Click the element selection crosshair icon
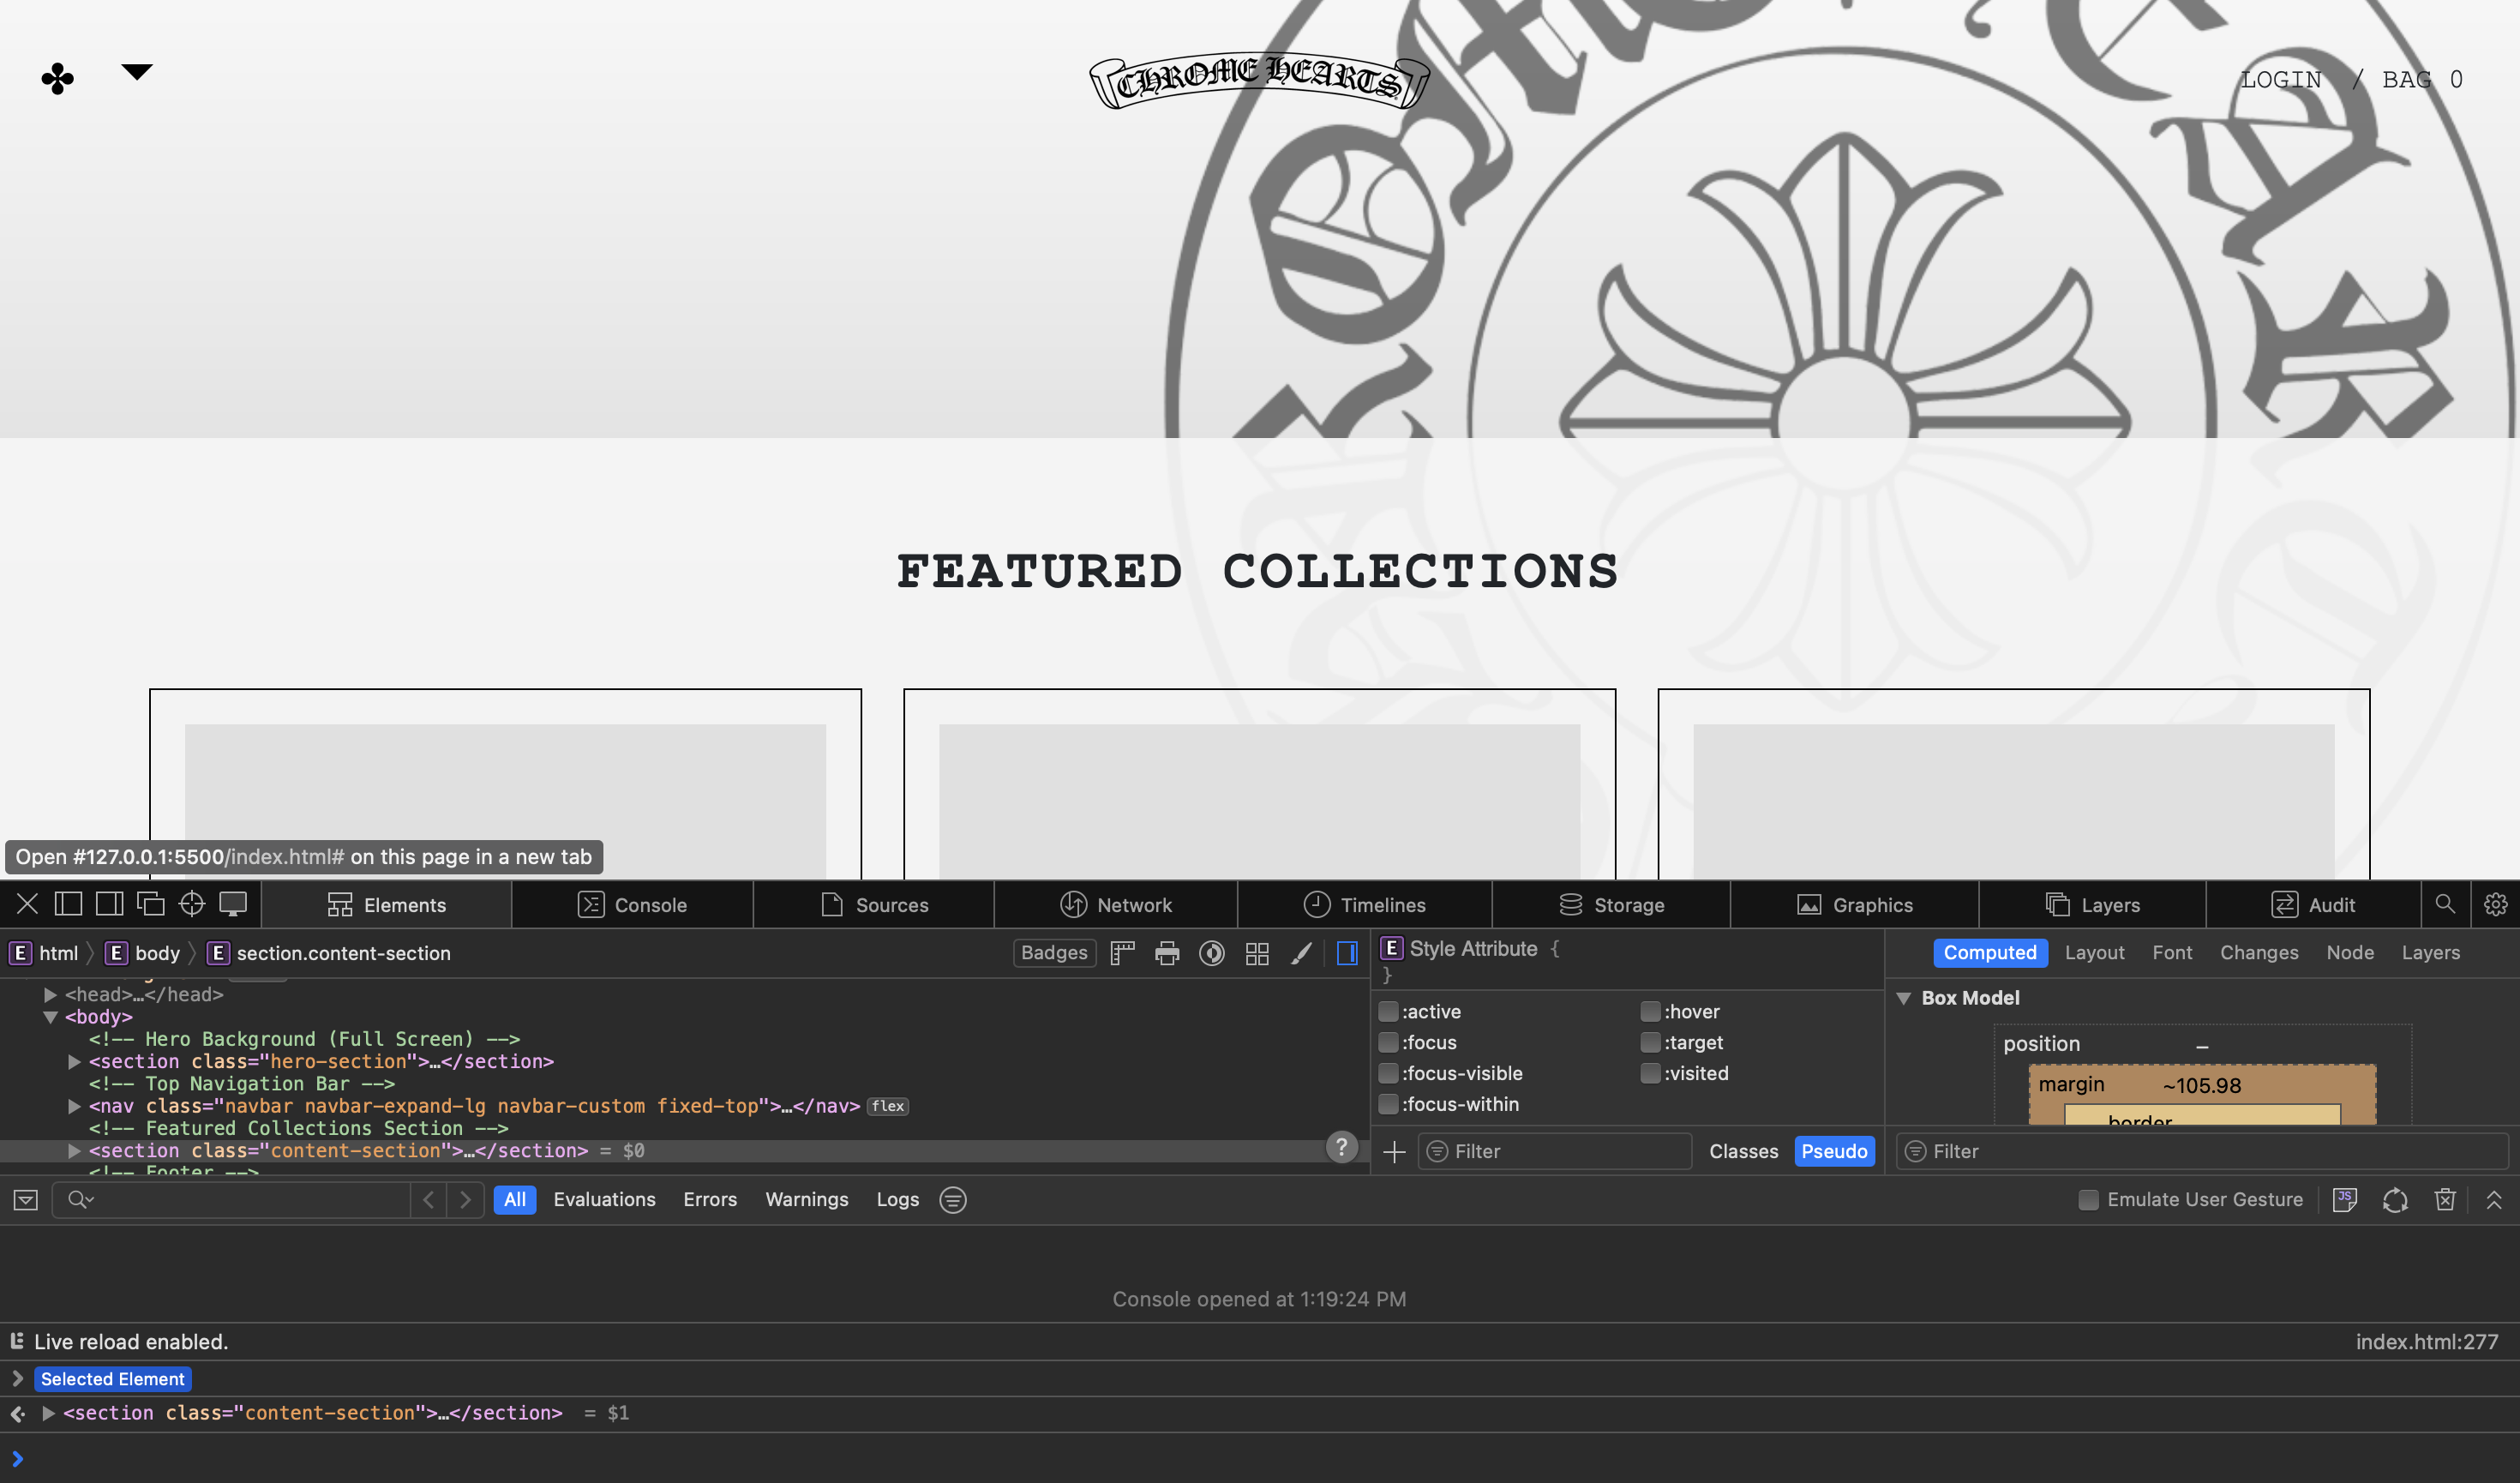 pyautogui.click(x=191, y=904)
